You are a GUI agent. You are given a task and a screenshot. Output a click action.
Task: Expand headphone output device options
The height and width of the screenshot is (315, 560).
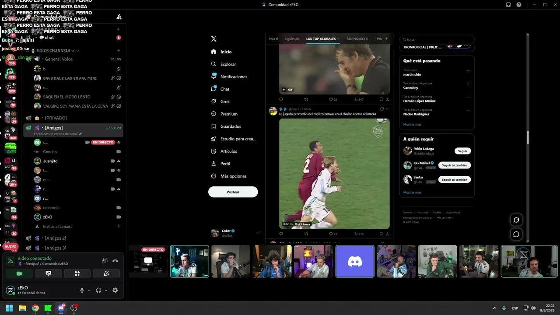[x=106, y=290]
